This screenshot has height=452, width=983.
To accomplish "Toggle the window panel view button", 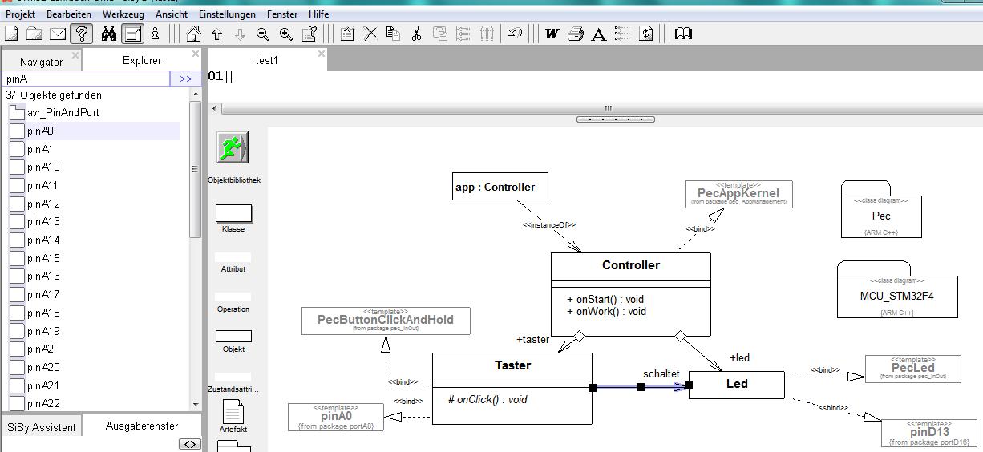I will click(132, 34).
